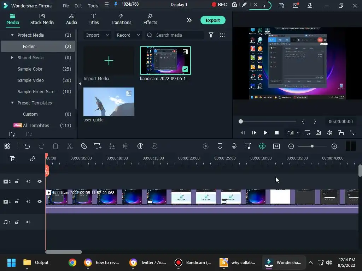The height and width of the screenshot is (271, 362).
Task: Open the Media tab
Action: (12, 19)
